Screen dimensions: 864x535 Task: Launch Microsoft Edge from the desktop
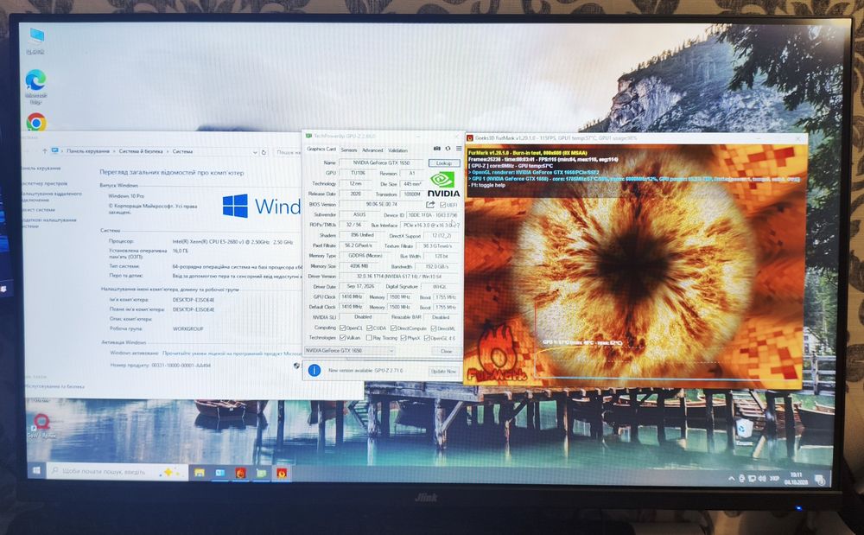coord(35,86)
